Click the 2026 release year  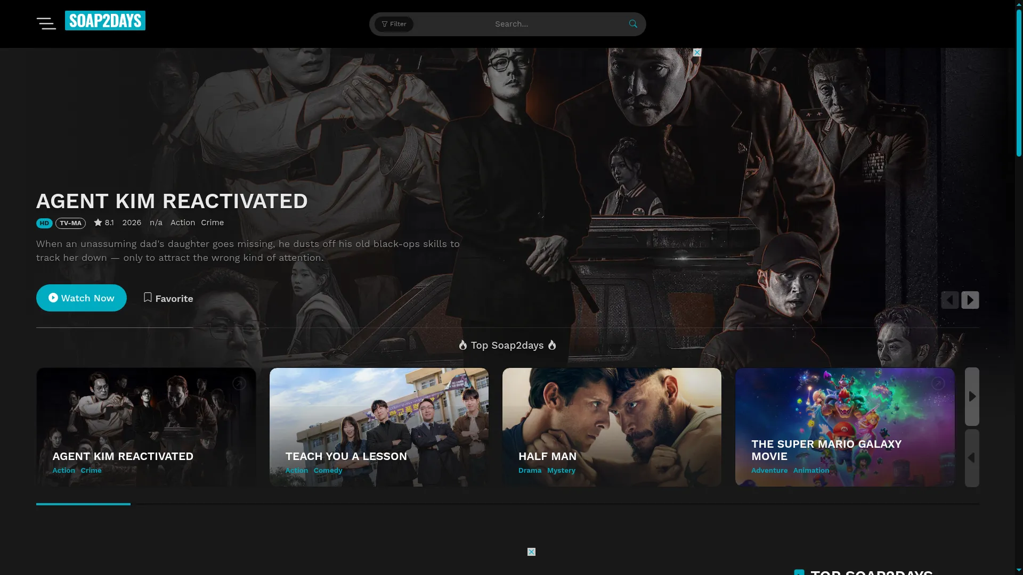point(132,223)
